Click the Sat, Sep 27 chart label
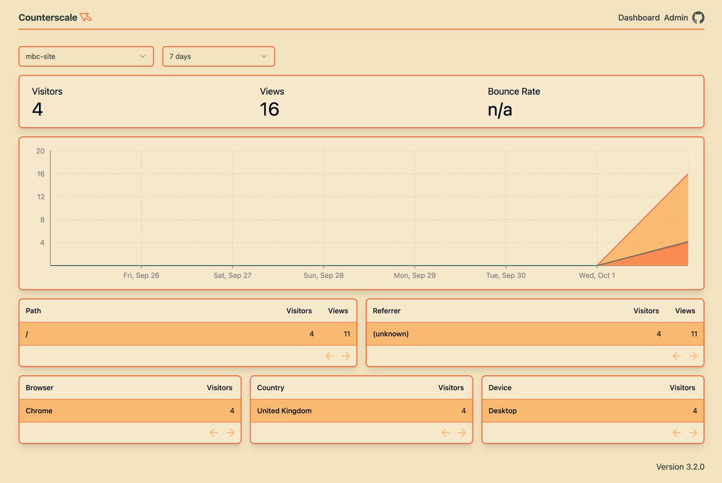Image resolution: width=722 pixels, height=483 pixels. click(233, 275)
